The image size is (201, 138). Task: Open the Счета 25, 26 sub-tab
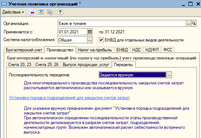pyautogui.click(x=47, y=65)
